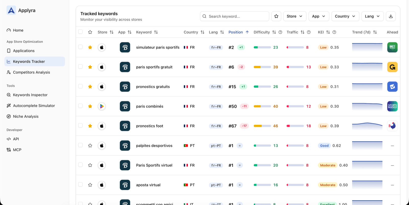Click Apple store icon for 'pronostics foot'
The image size is (409, 205).
click(x=102, y=126)
